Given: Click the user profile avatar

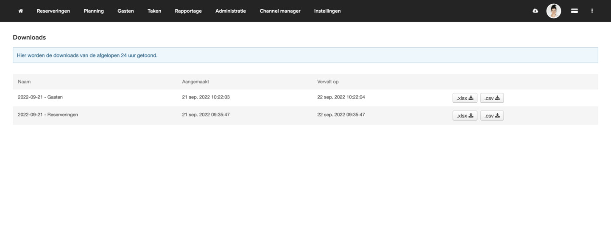Looking at the screenshot, I should click(553, 11).
